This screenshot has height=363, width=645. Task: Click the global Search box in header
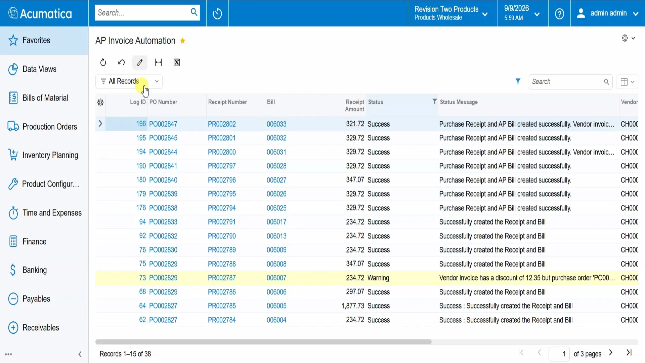[x=147, y=13]
